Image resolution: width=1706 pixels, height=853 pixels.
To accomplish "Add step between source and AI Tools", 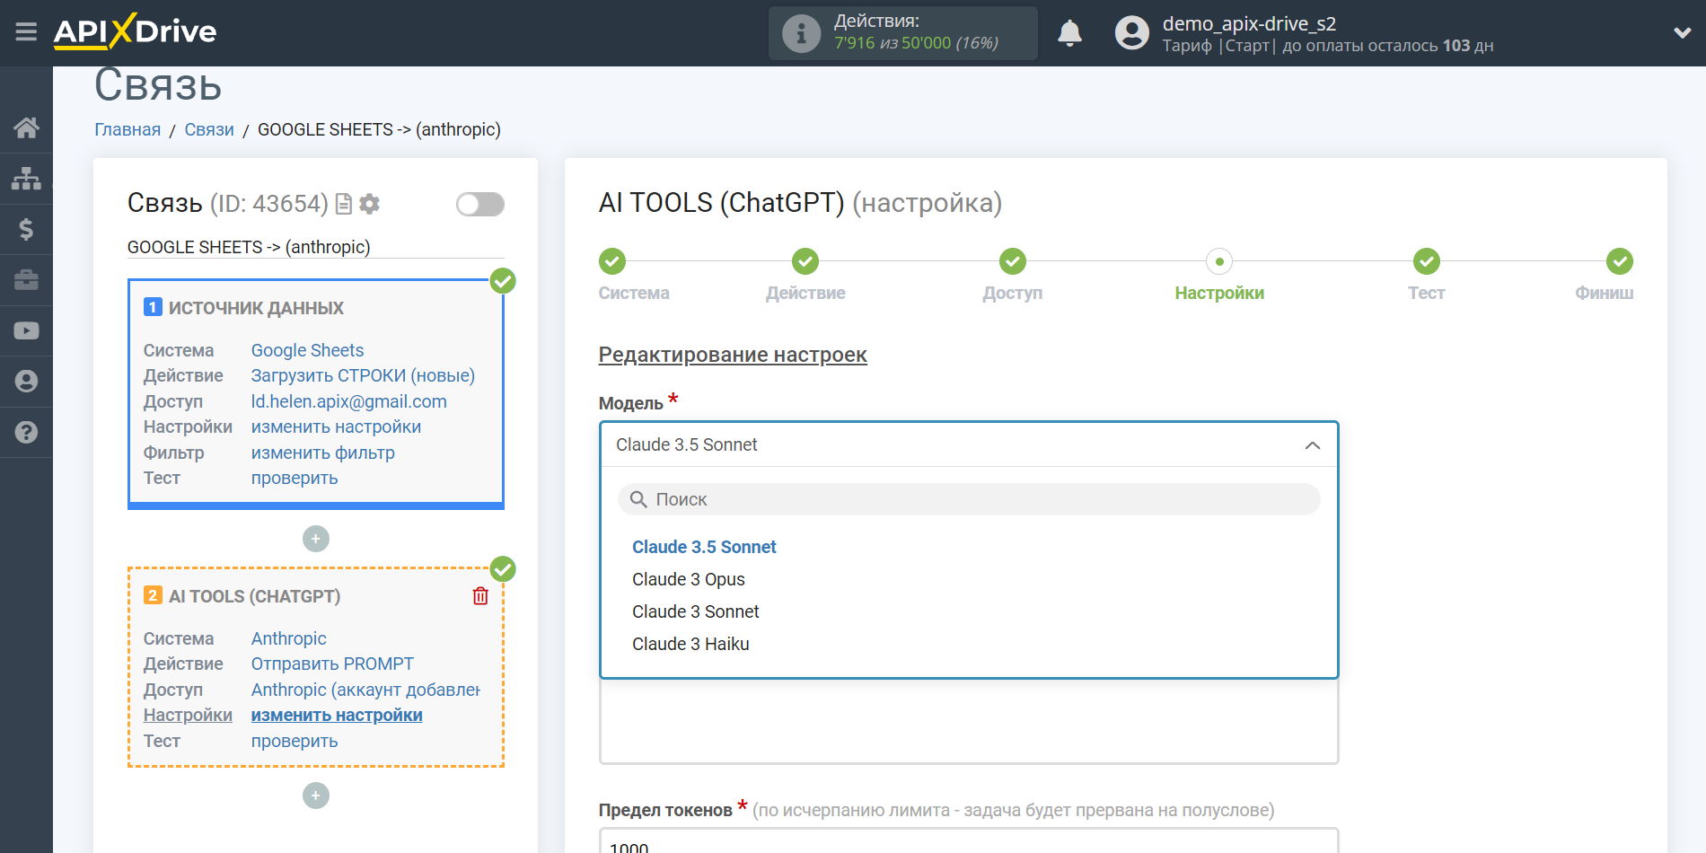I will pyautogui.click(x=316, y=539).
